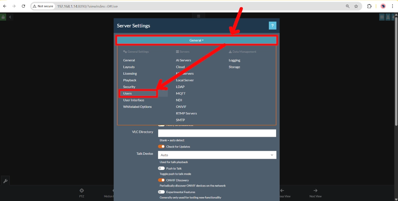Click the browser address bar URL
The image size is (398, 201).
point(87,6)
